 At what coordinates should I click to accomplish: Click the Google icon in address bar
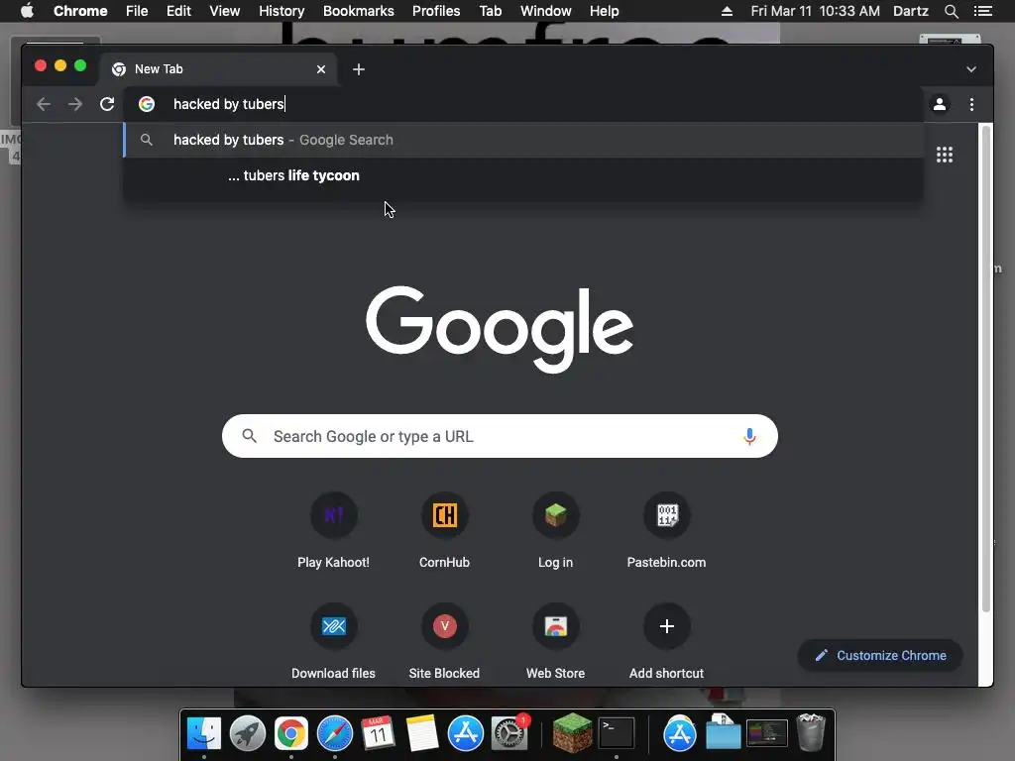(147, 104)
